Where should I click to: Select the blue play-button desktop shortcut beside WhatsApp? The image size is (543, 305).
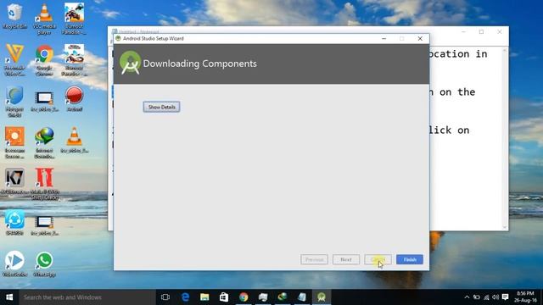point(14,263)
